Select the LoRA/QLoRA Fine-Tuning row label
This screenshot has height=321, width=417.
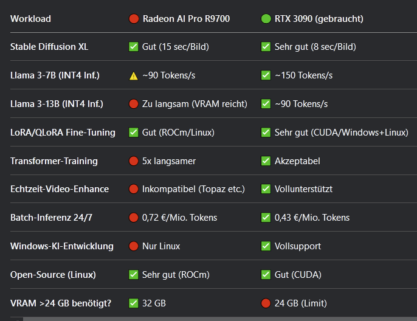[x=63, y=133]
